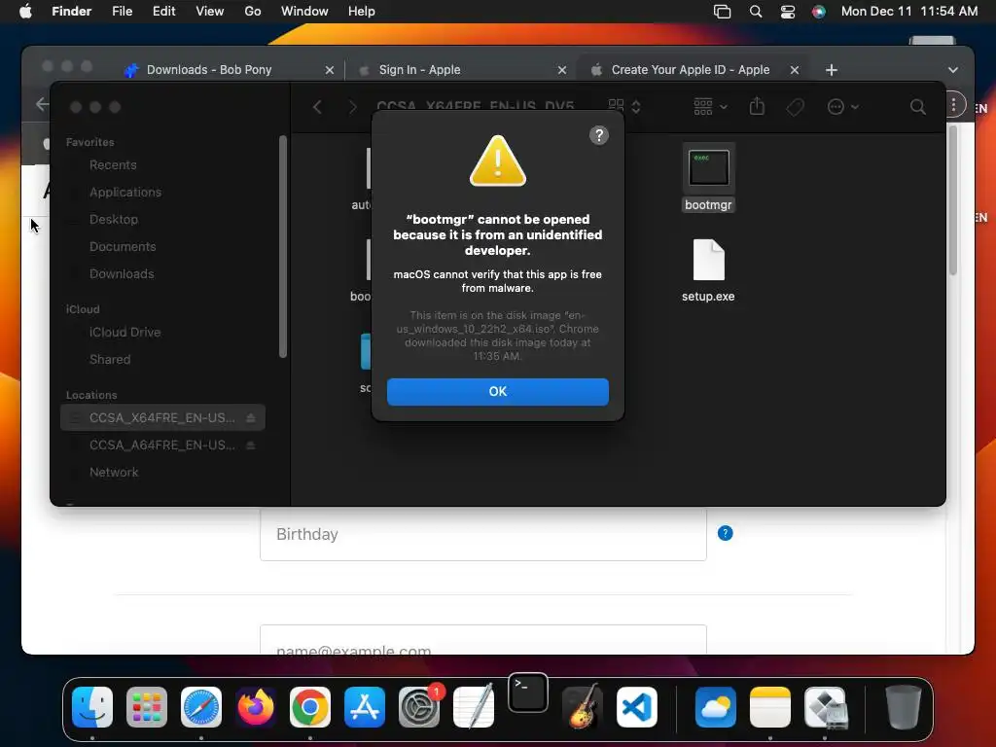Screen dimensions: 996x747
Task: Close the Sign In - Apple tab
Action: point(561,70)
